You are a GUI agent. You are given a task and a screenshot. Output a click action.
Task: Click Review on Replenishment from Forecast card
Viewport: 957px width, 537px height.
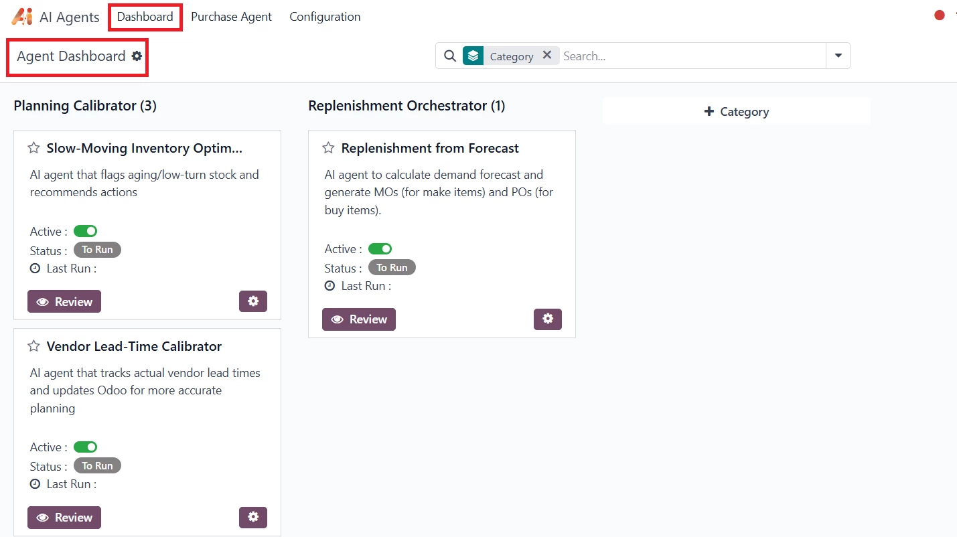359,319
